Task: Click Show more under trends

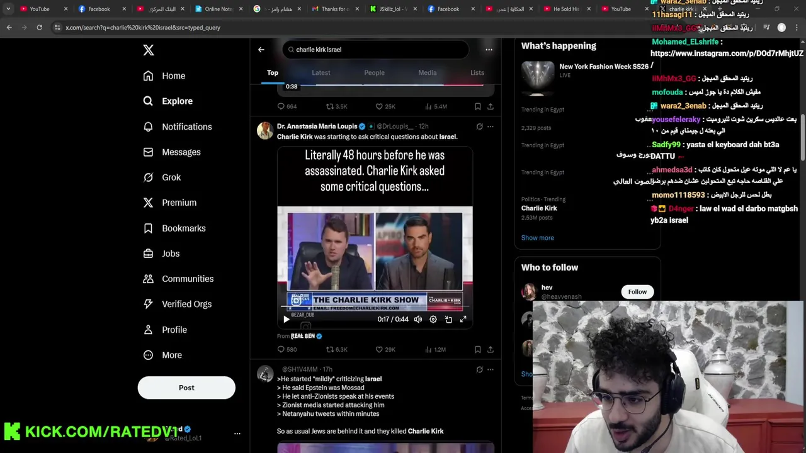Action: pyautogui.click(x=537, y=238)
